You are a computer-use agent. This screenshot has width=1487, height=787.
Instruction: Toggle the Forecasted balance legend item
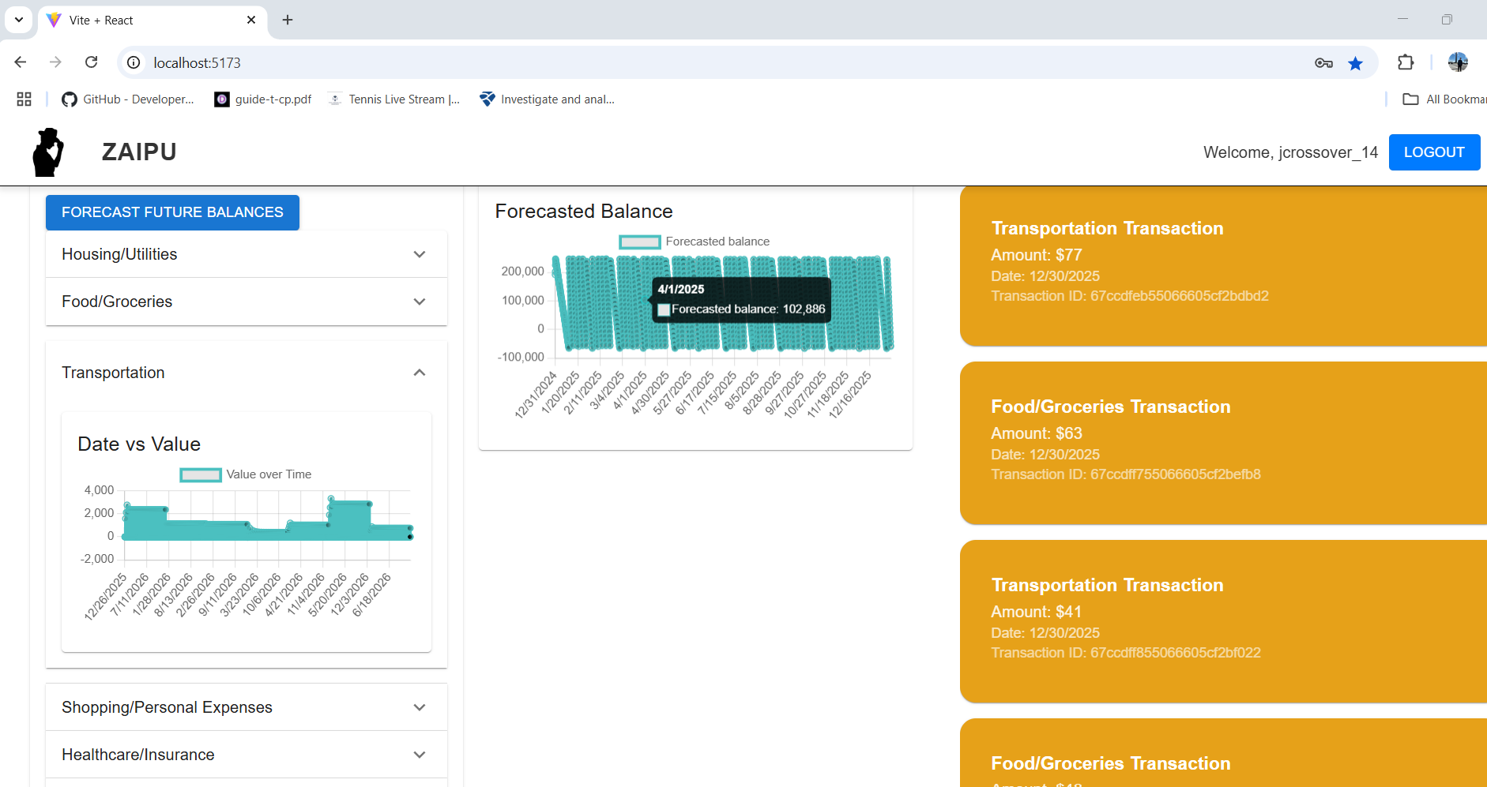(x=694, y=242)
